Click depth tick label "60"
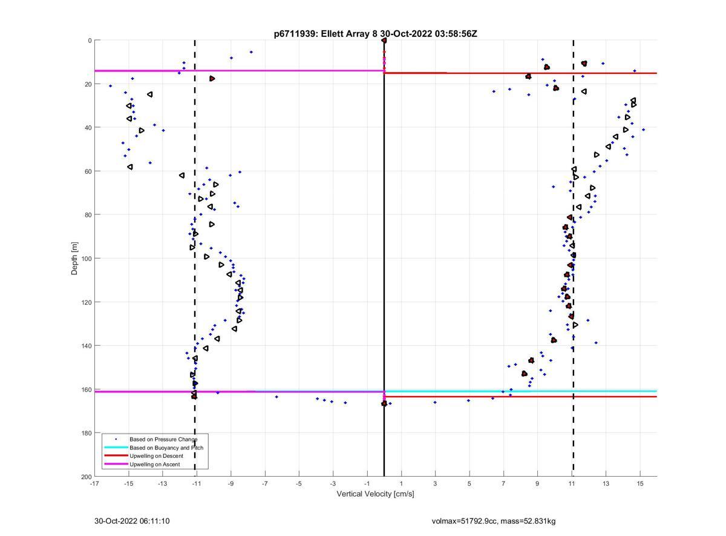Viewport: 726px width, 536px height. click(88, 171)
